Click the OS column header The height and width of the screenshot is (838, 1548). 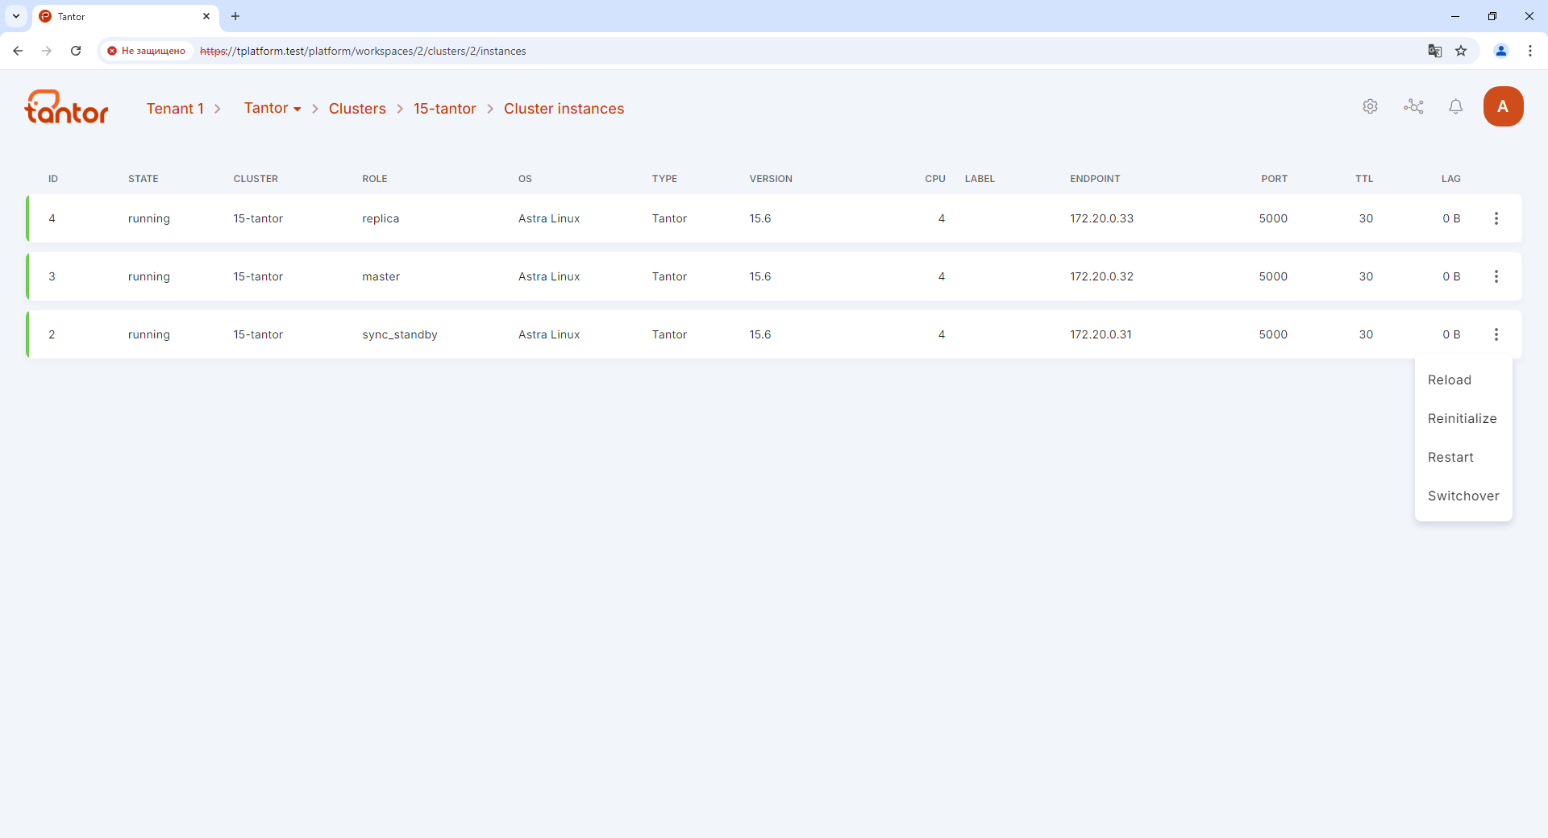pos(525,179)
